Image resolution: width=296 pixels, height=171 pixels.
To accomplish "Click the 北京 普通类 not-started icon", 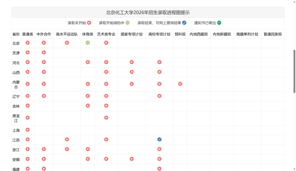I will (x=28, y=43).
